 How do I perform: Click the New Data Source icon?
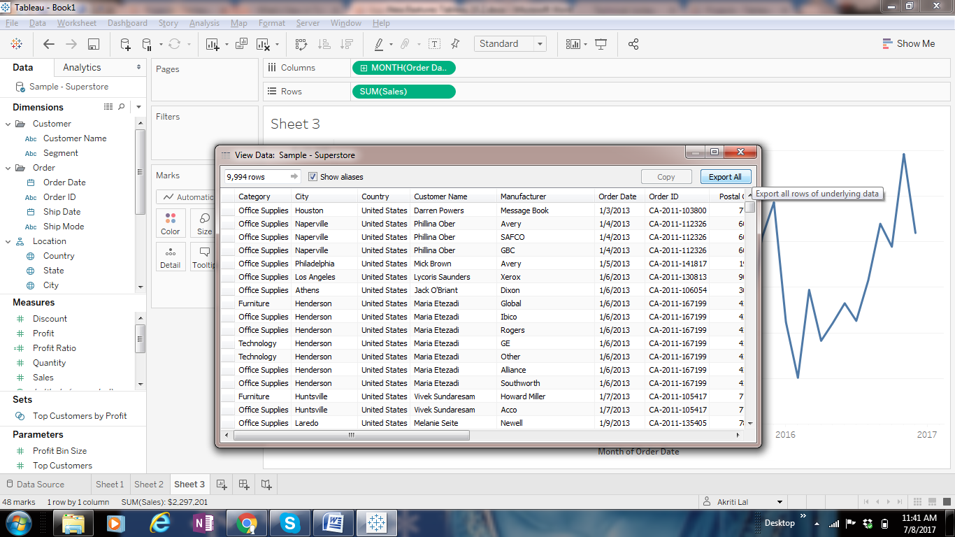(x=125, y=44)
